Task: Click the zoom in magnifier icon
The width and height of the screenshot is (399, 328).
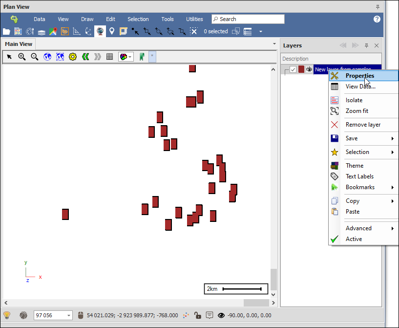Action: (22, 57)
